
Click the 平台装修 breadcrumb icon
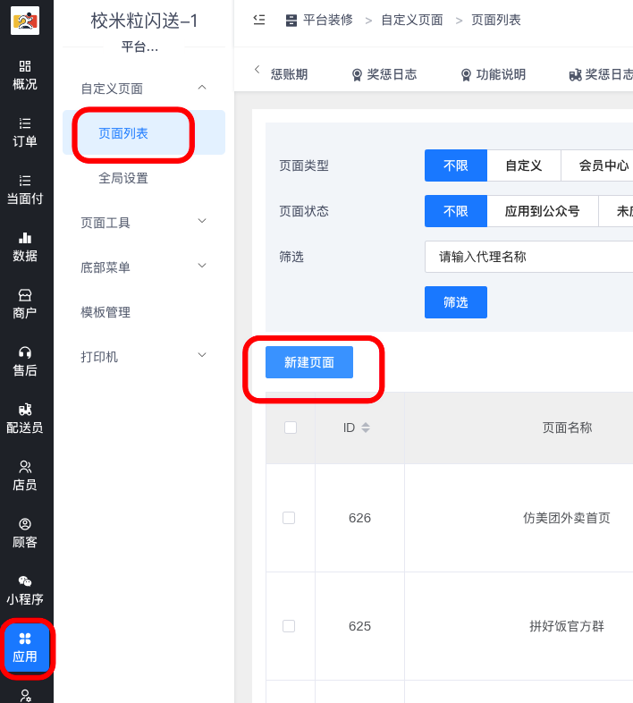tap(291, 21)
